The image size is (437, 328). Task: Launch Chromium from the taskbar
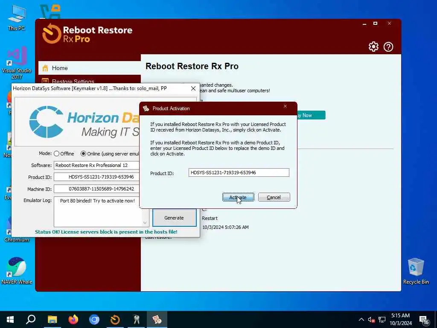tap(94, 319)
